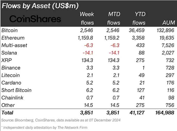The height and width of the screenshot is (131, 177).
Task: Select the XRP row label
Action: [6, 60]
